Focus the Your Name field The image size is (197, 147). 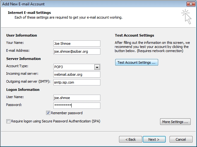[x=77, y=44]
